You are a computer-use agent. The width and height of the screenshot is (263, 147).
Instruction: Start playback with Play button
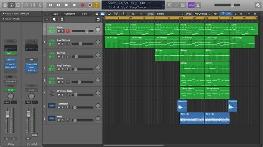click(x=75, y=5)
